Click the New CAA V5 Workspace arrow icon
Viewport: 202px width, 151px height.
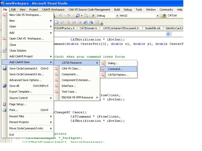pyautogui.click(x=4, y=15)
